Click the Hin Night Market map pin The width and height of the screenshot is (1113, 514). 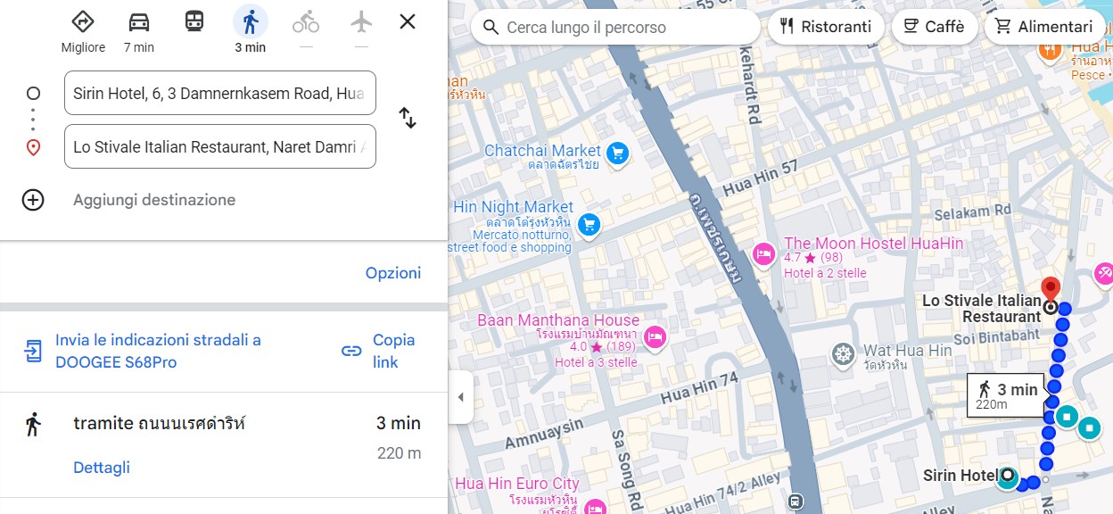[589, 225]
